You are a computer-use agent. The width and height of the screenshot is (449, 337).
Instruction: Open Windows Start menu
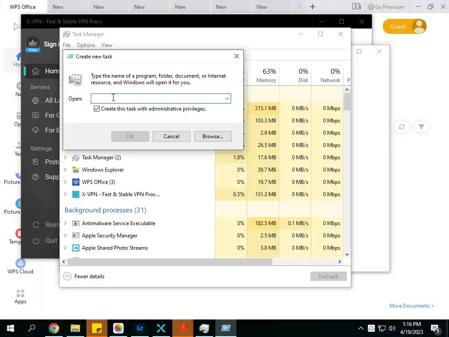tap(11, 328)
